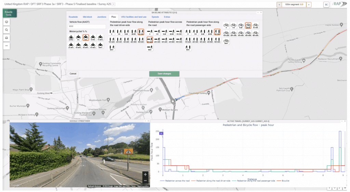
Task: Zoom out on Google Streetview
Action: [x=145, y=180]
